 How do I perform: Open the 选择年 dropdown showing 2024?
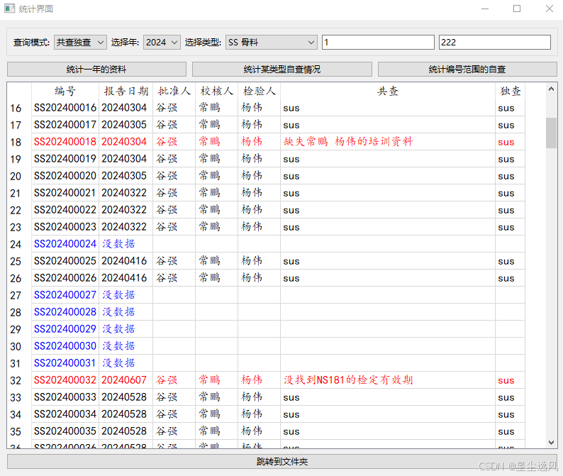tap(162, 43)
